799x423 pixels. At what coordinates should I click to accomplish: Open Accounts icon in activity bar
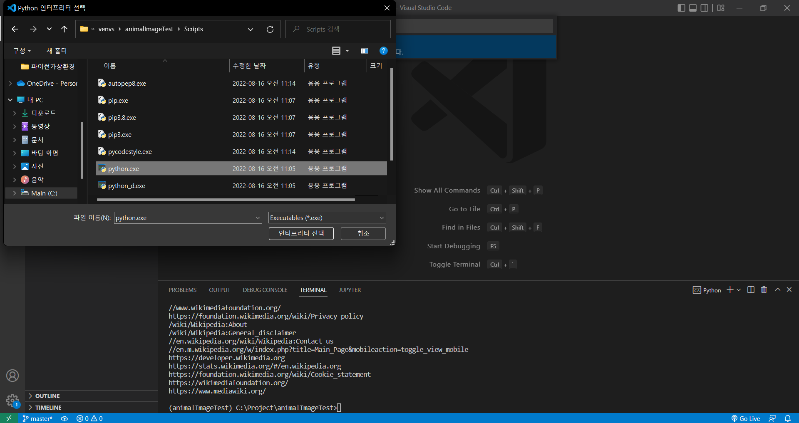pos(12,376)
